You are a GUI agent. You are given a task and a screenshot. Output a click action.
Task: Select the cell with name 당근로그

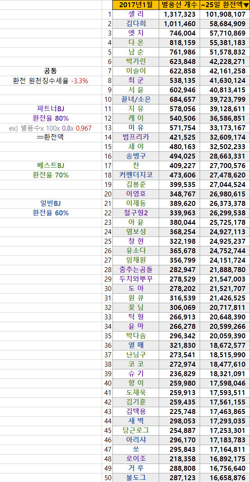point(136,430)
